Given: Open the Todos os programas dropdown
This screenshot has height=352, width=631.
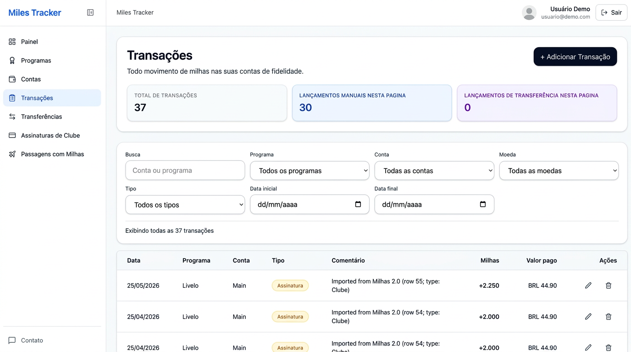Looking at the screenshot, I should pos(310,170).
